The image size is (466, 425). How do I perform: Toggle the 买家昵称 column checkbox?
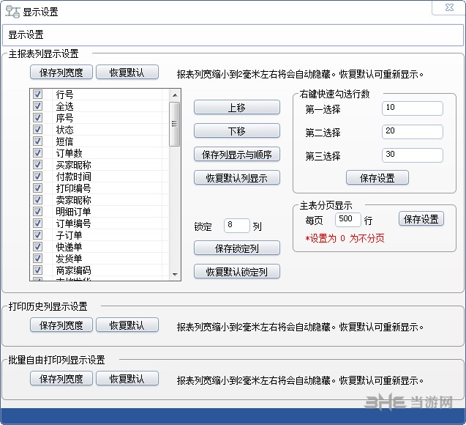[38, 165]
